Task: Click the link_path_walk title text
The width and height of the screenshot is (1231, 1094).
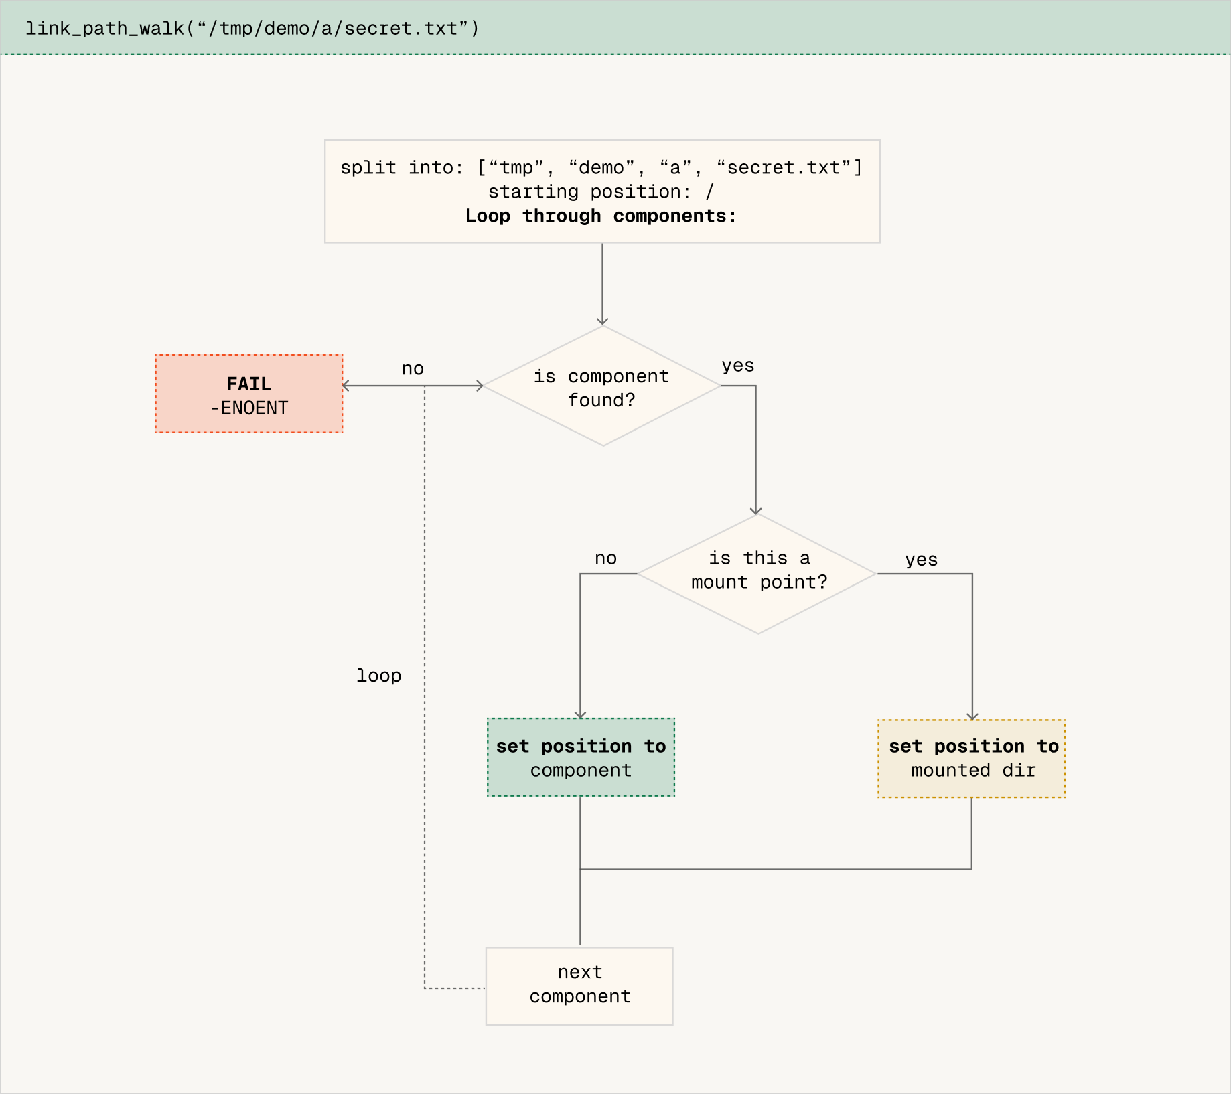Action: [251, 27]
